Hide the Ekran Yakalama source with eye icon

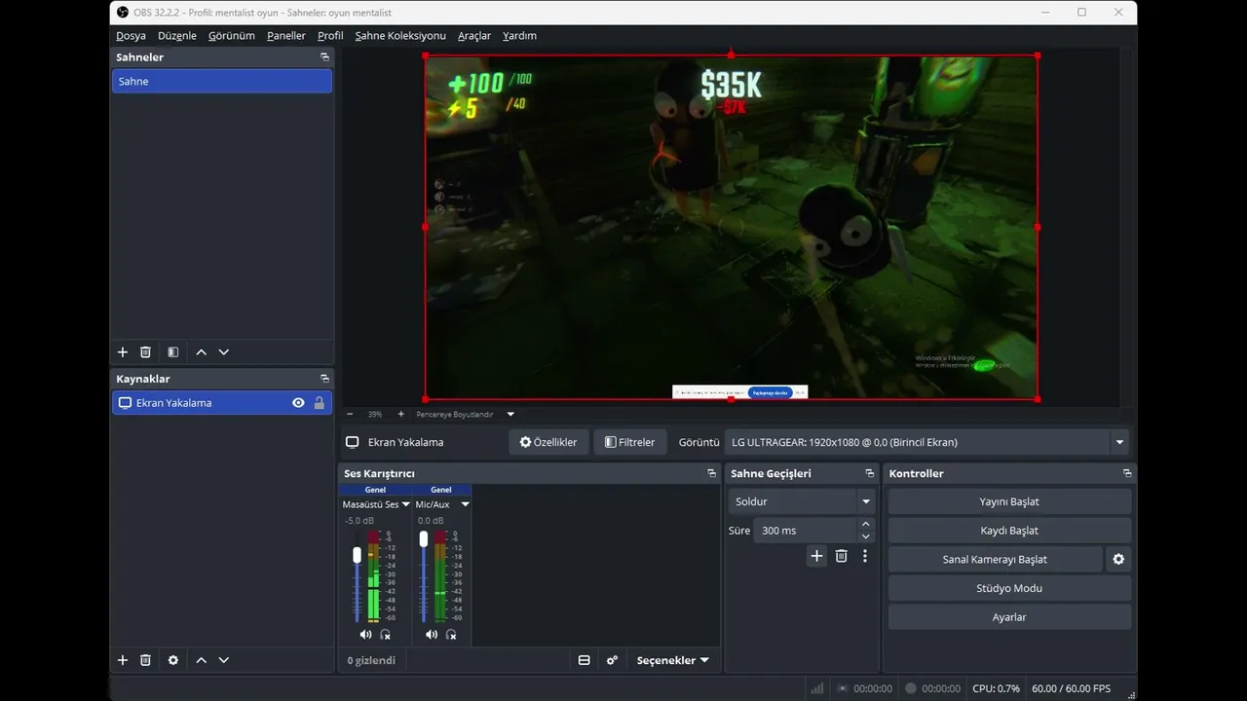[x=298, y=403]
